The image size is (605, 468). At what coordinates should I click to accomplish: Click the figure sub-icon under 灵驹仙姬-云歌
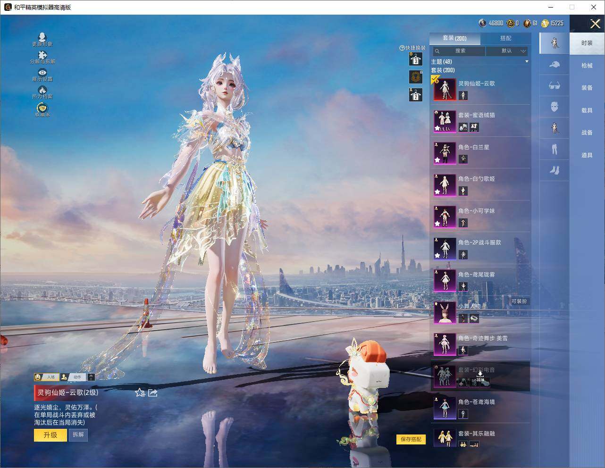[x=463, y=96]
